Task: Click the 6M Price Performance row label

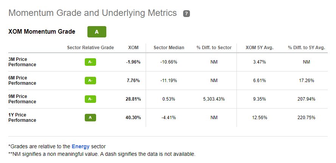Action: (22, 80)
